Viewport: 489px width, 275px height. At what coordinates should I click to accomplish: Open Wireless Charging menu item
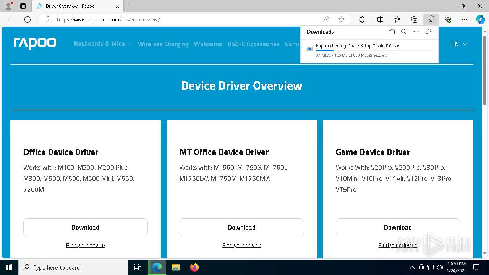163,44
